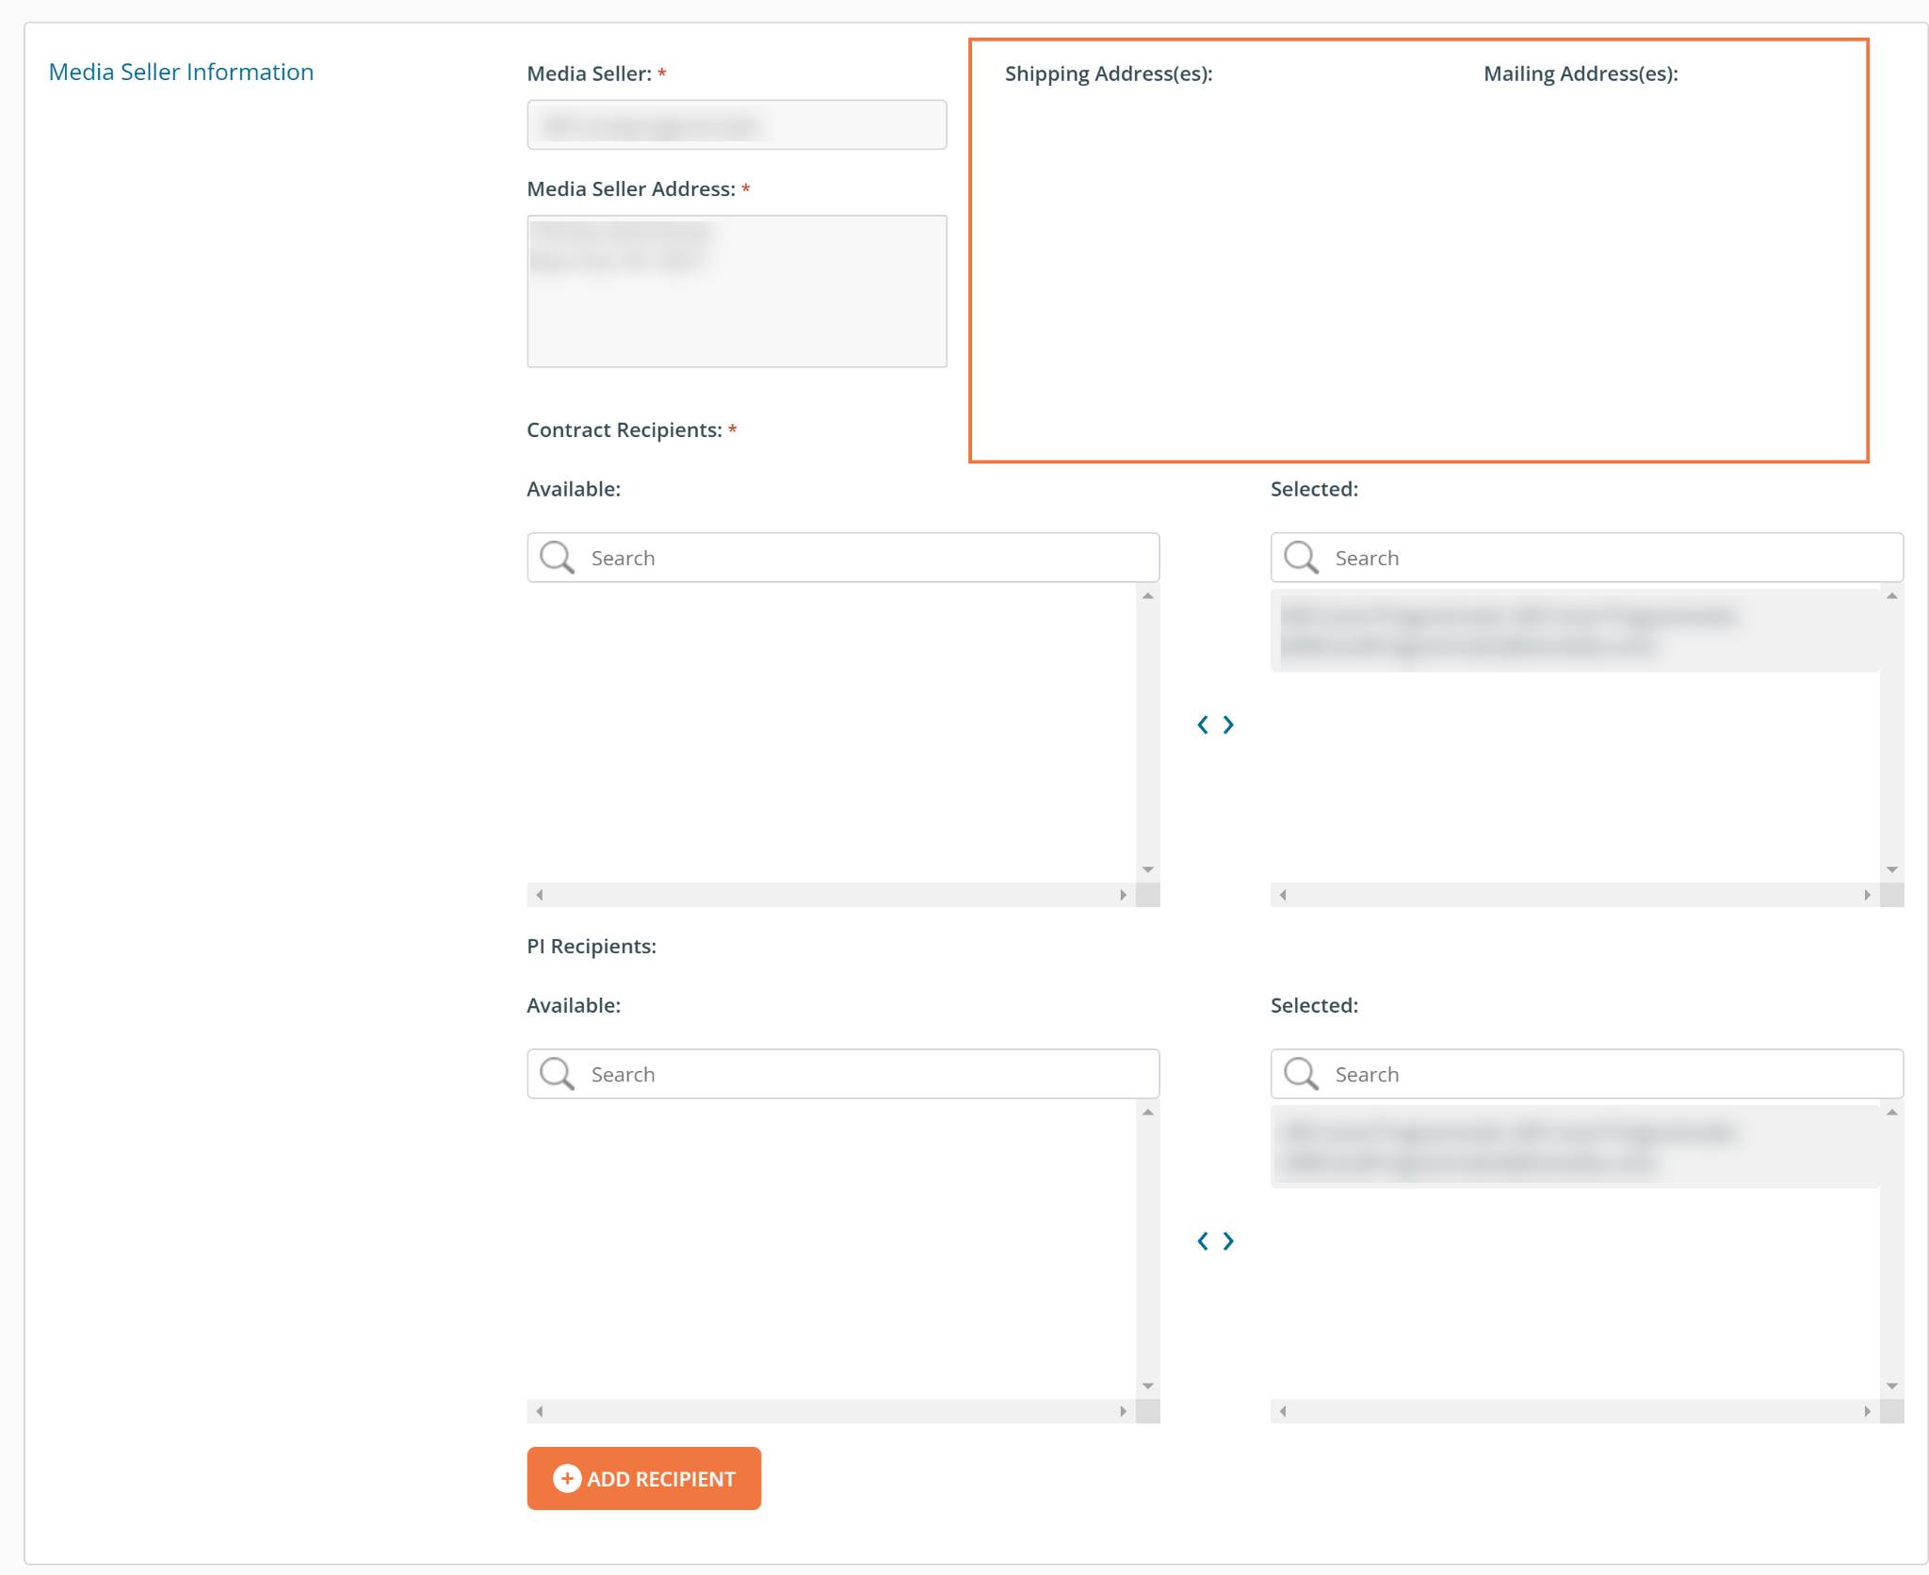Move PI recipient right with arrow
Image resolution: width=1929 pixels, height=1575 pixels.
pos(1228,1241)
